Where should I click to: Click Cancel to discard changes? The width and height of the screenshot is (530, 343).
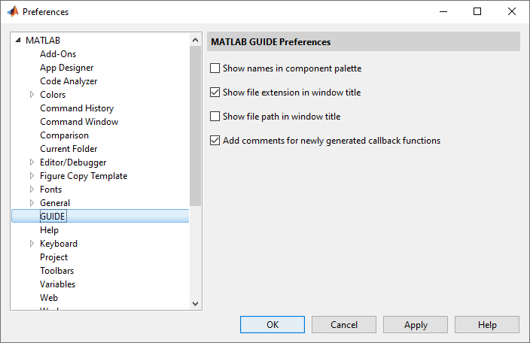click(x=344, y=325)
